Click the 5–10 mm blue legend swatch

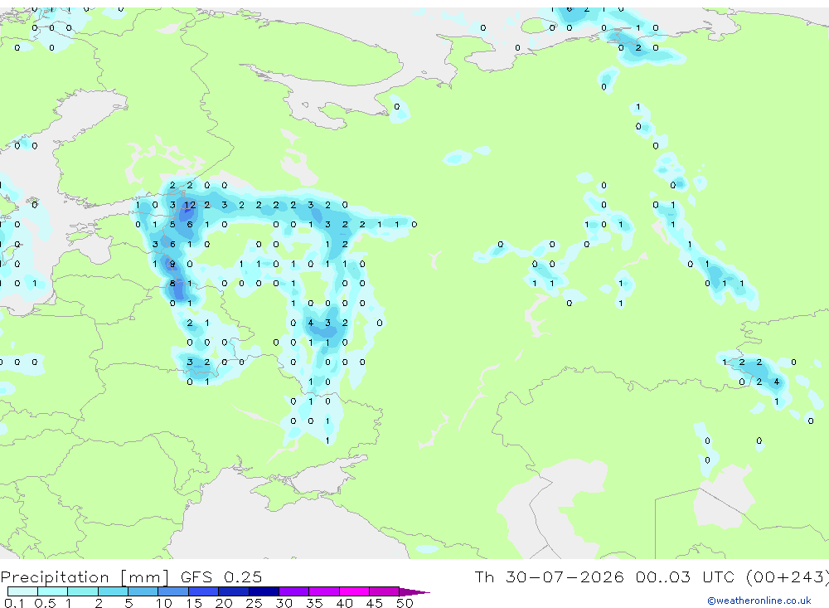point(143,591)
